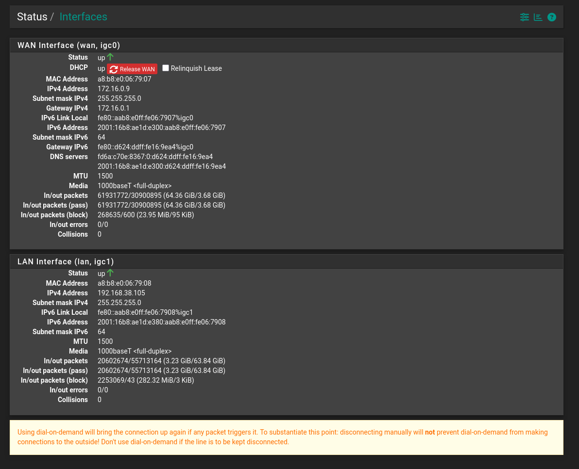This screenshot has width=579, height=469.
Task: Collapse the LAN Interface (lan, igc1) panel heading
Action: (66, 261)
